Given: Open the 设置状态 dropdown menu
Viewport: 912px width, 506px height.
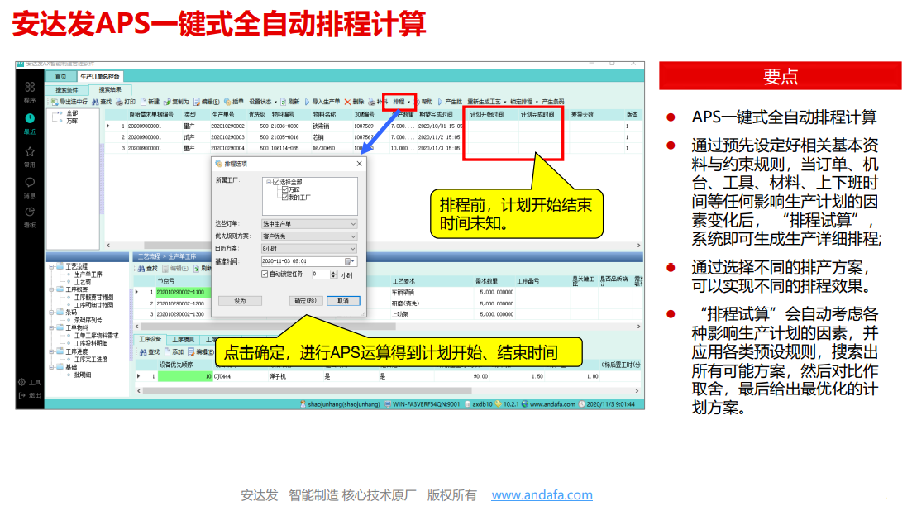Looking at the screenshot, I should pos(263,102).
